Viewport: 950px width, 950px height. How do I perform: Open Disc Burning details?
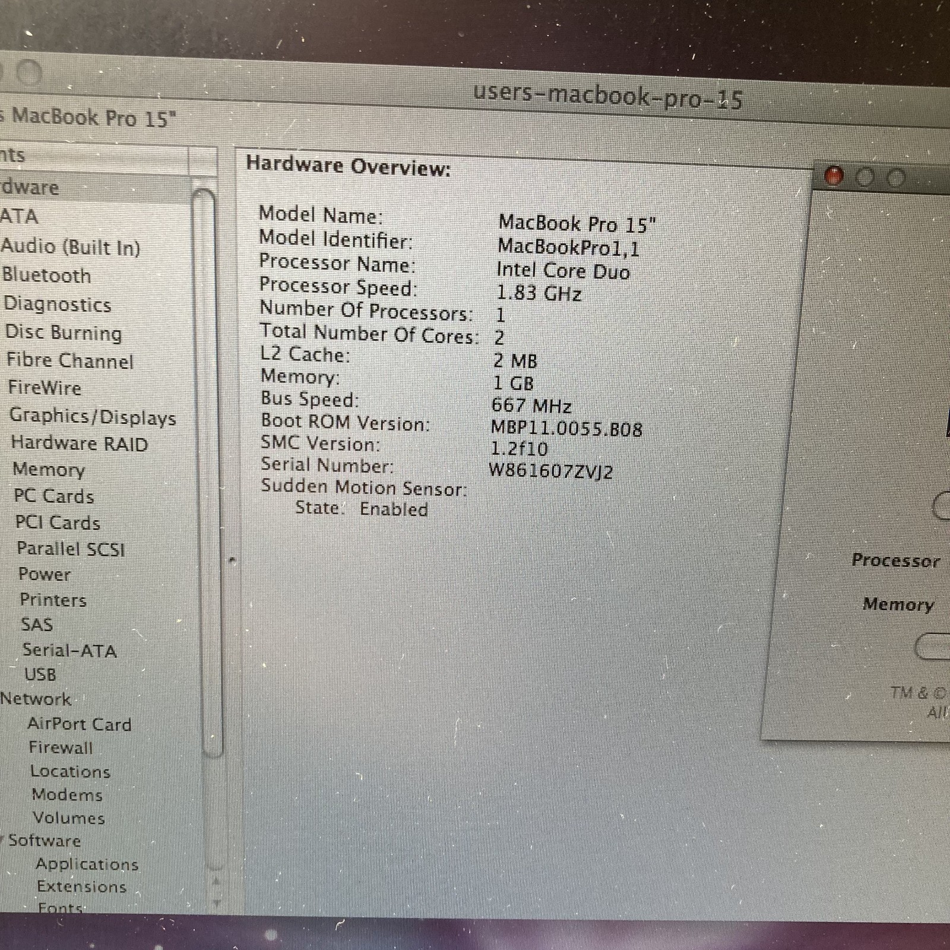pos(64,332)
